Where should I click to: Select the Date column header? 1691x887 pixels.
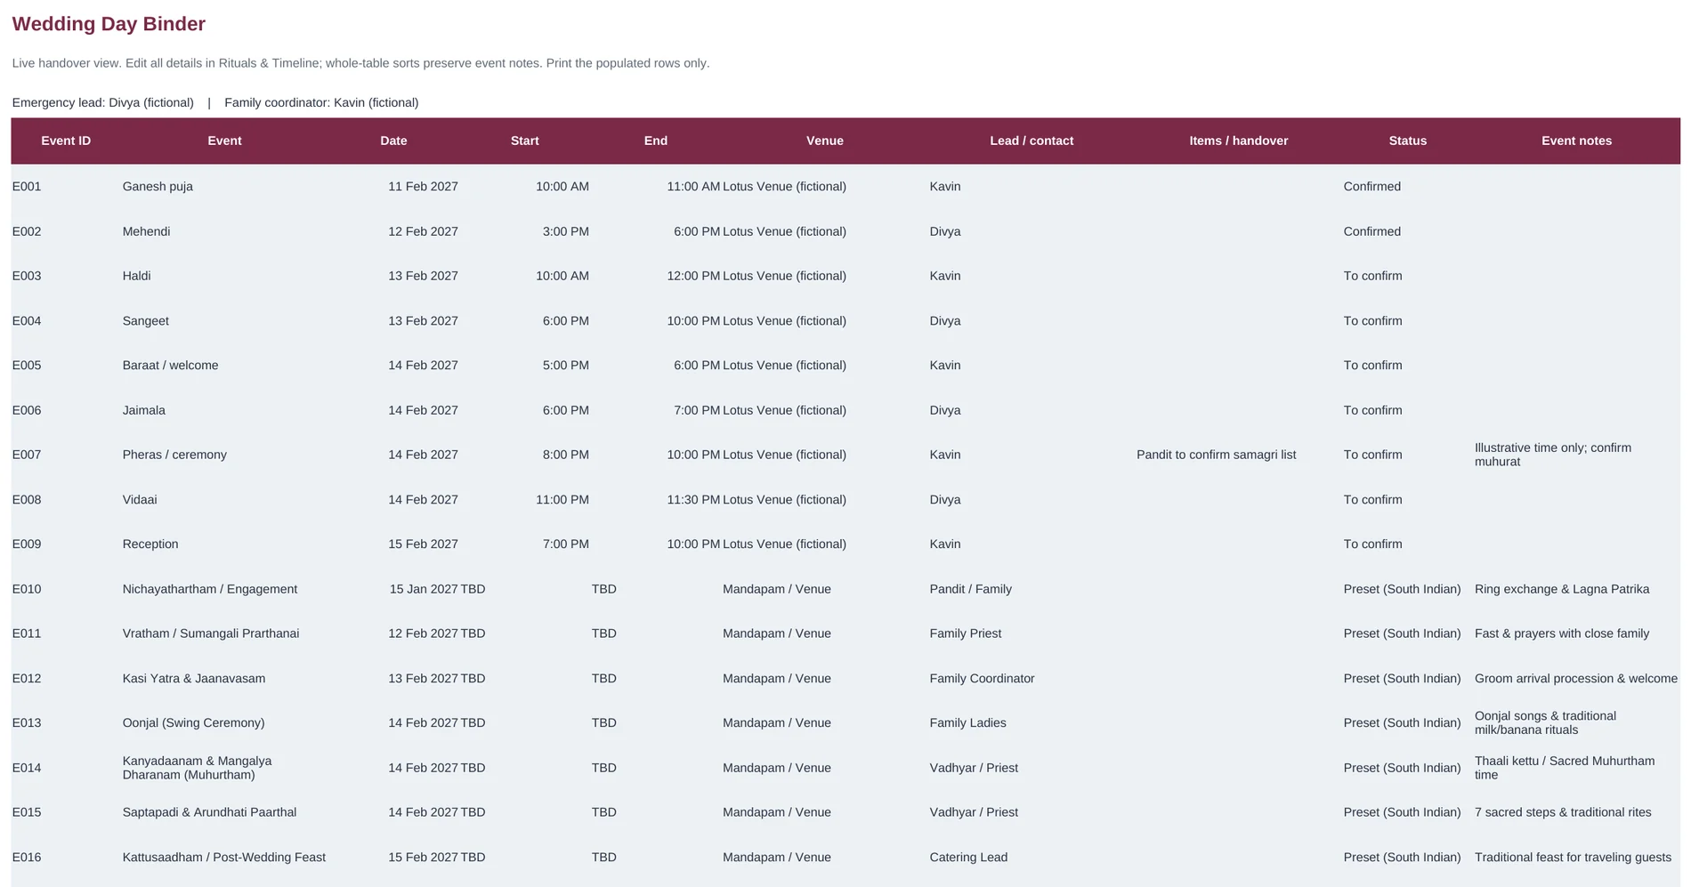coord(393,141)
